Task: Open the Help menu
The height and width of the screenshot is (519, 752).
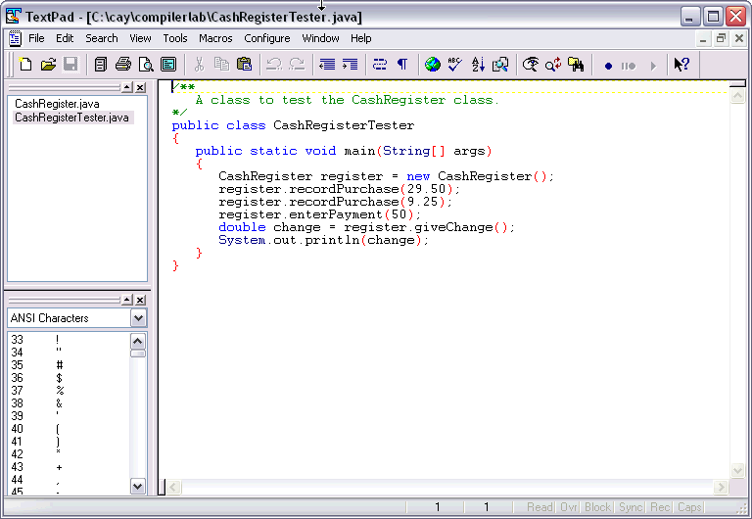Action: click(x=360, y=38)
